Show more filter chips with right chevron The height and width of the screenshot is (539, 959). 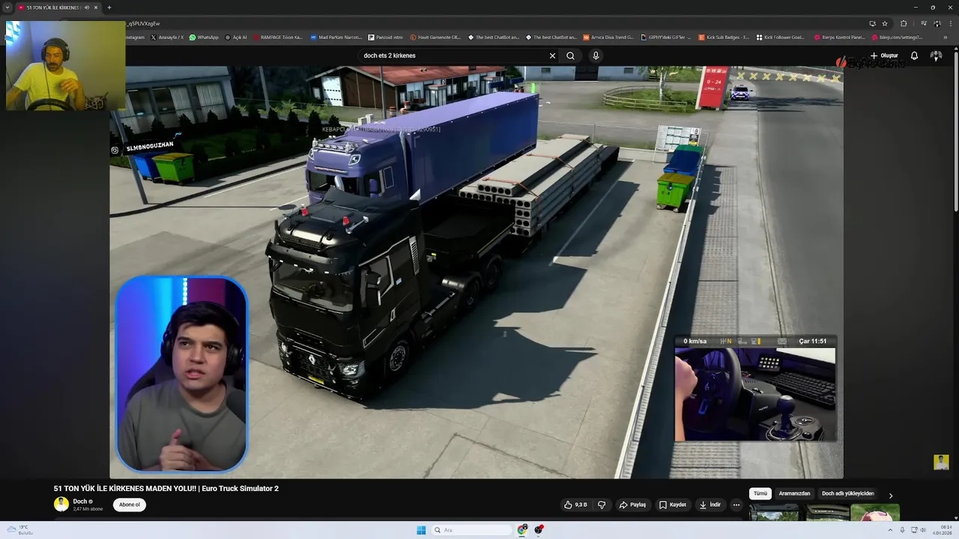pos(890,495)
